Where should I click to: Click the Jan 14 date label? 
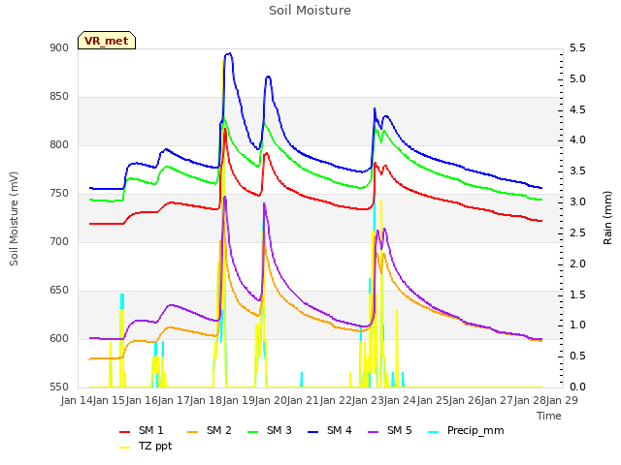(x=78, y=400)
